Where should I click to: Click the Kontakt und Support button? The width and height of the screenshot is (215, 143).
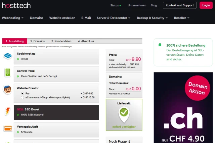point(180,5)
